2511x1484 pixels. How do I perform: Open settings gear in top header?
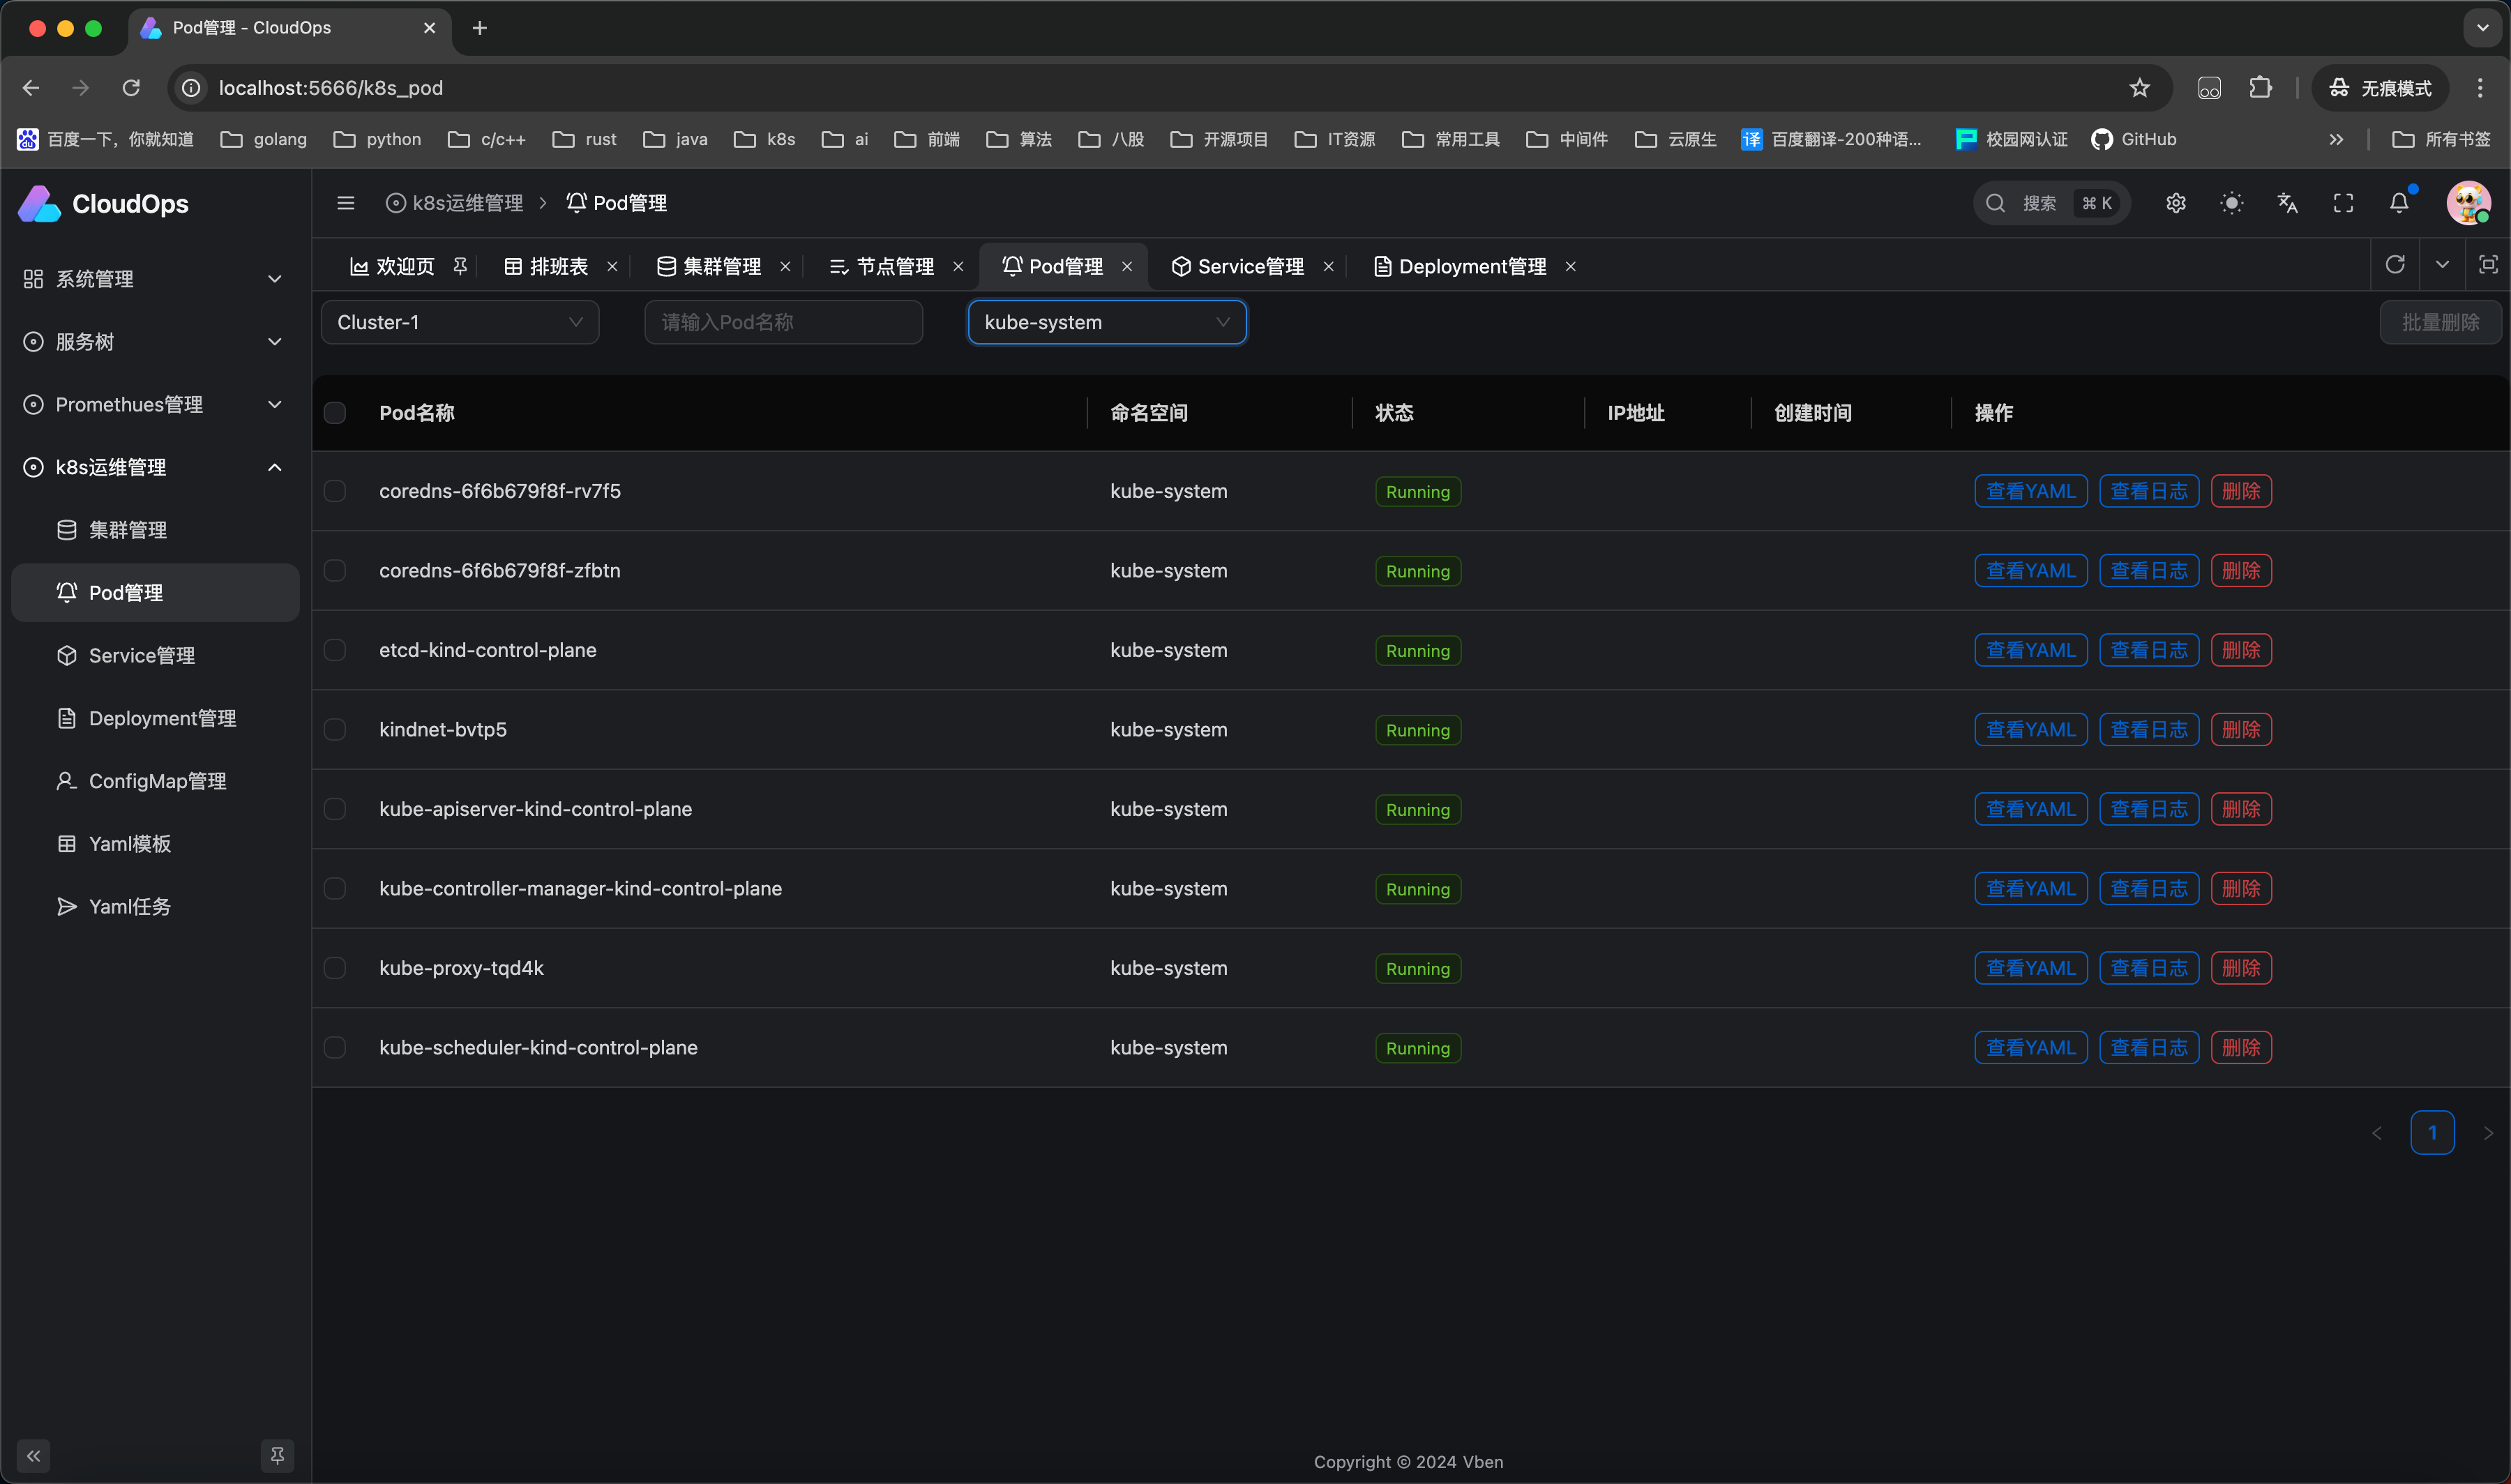point(2176,203)
